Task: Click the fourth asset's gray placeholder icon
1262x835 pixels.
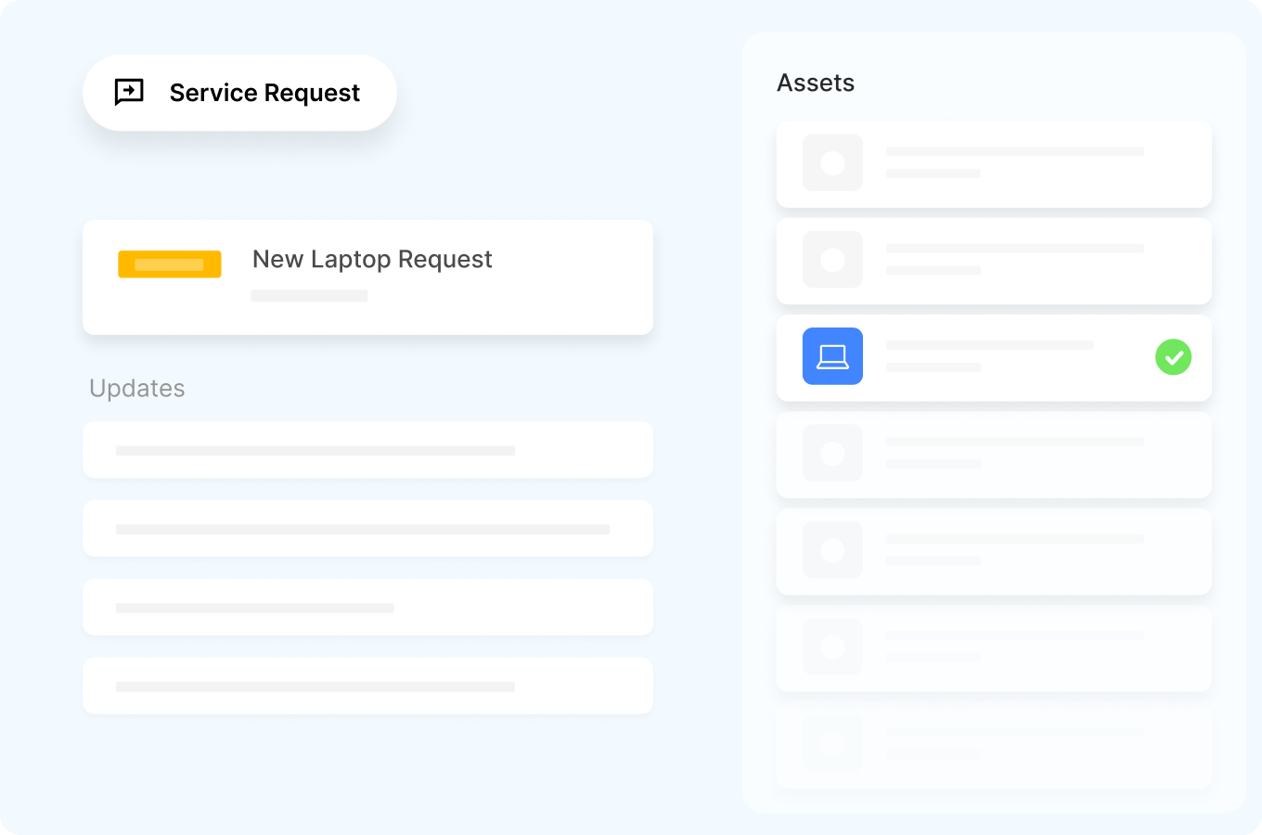Action: tap(832, 454)
